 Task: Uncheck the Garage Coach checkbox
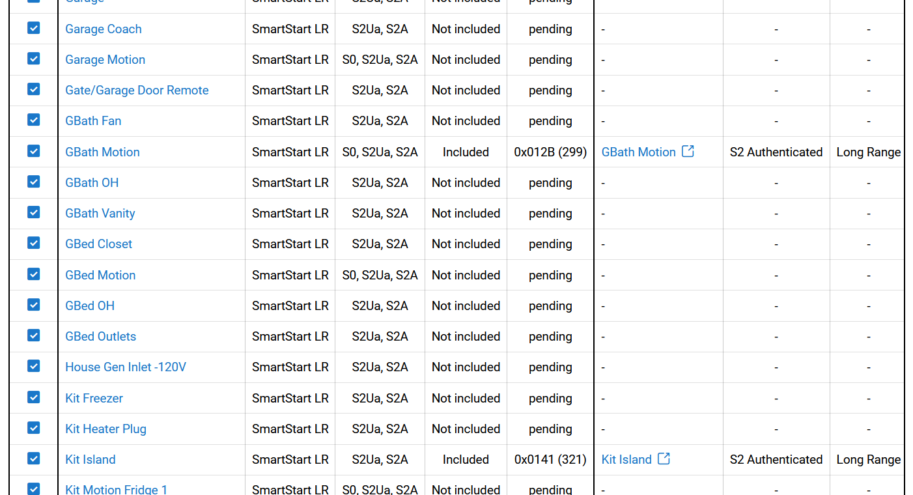point(34,28)
